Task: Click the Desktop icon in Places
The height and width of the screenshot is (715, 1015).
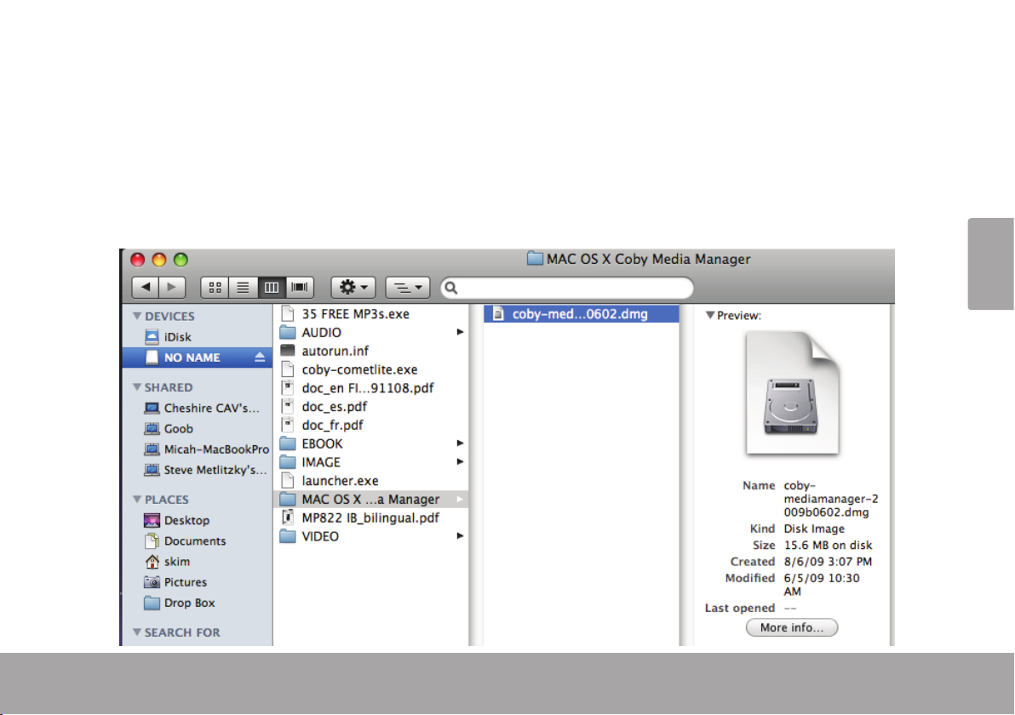Action: coord(152,520)
